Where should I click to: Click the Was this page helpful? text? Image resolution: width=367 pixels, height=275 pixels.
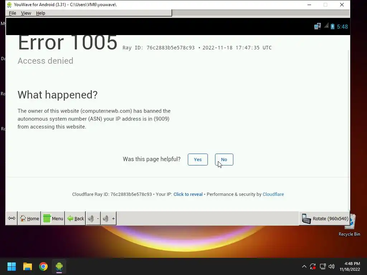click(152, 159)
